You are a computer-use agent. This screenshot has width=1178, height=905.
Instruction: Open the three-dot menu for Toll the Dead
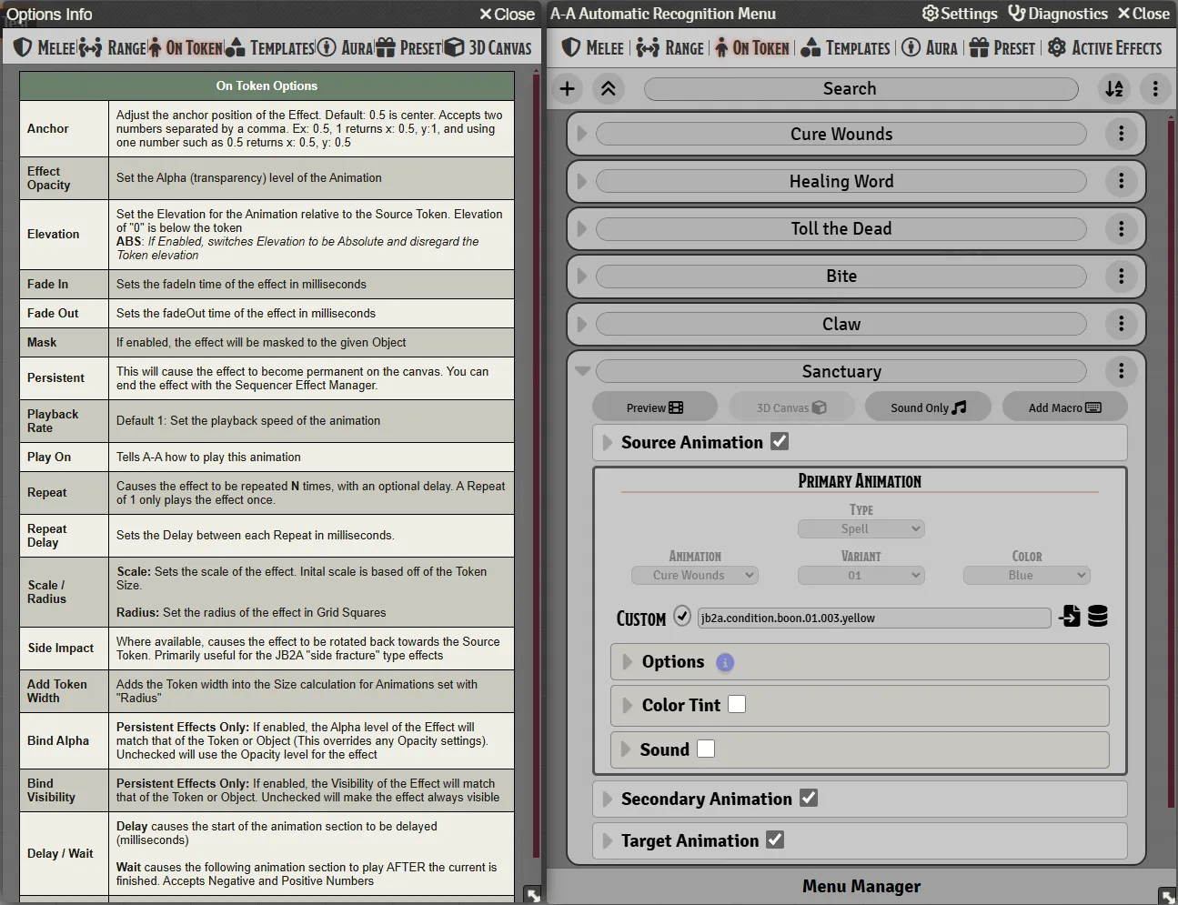(1122, 228)
